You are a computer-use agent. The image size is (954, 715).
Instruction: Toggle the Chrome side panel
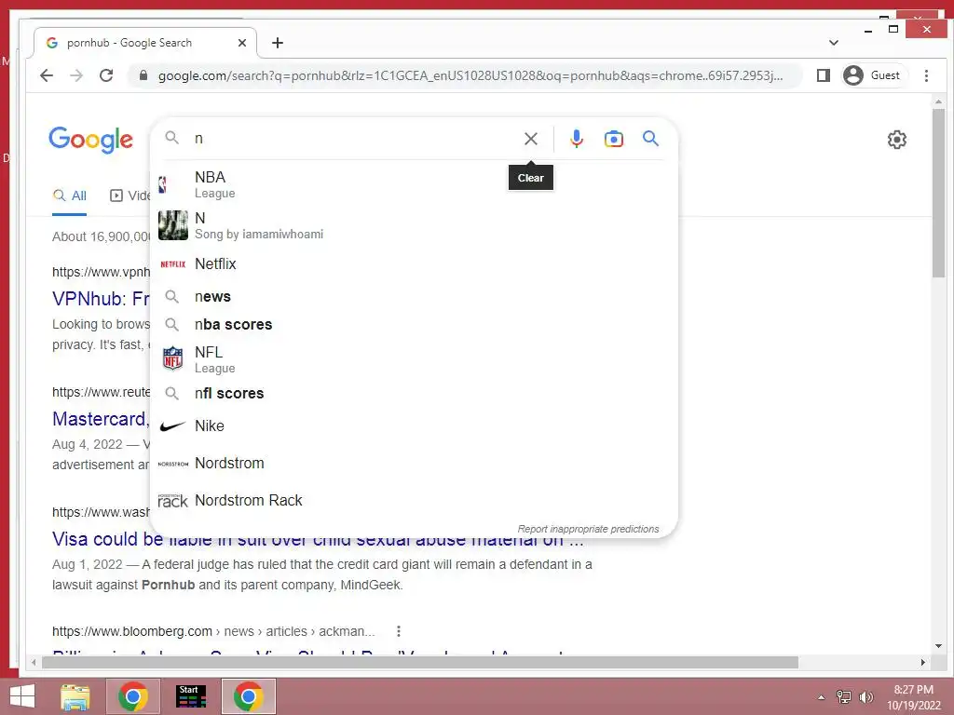(x=824, y=75)
